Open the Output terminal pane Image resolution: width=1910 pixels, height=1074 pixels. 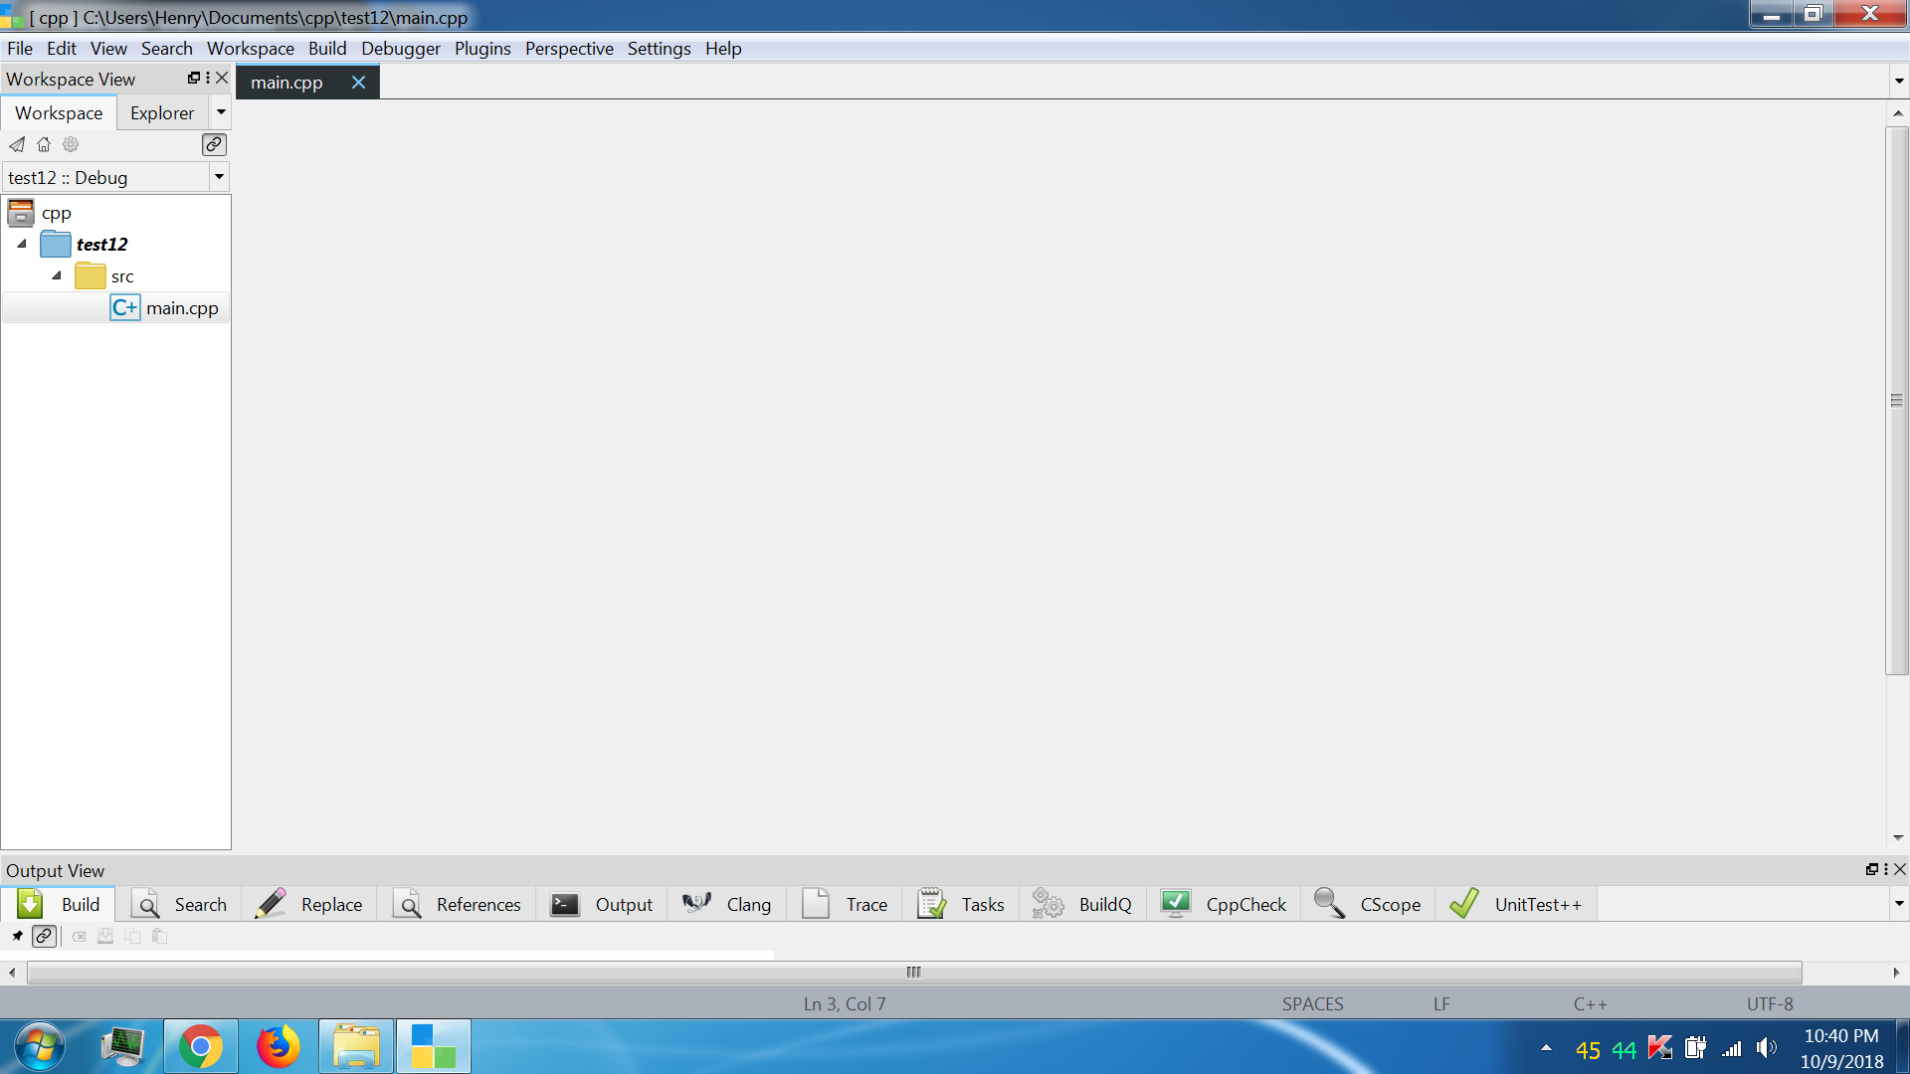[602, 904]
